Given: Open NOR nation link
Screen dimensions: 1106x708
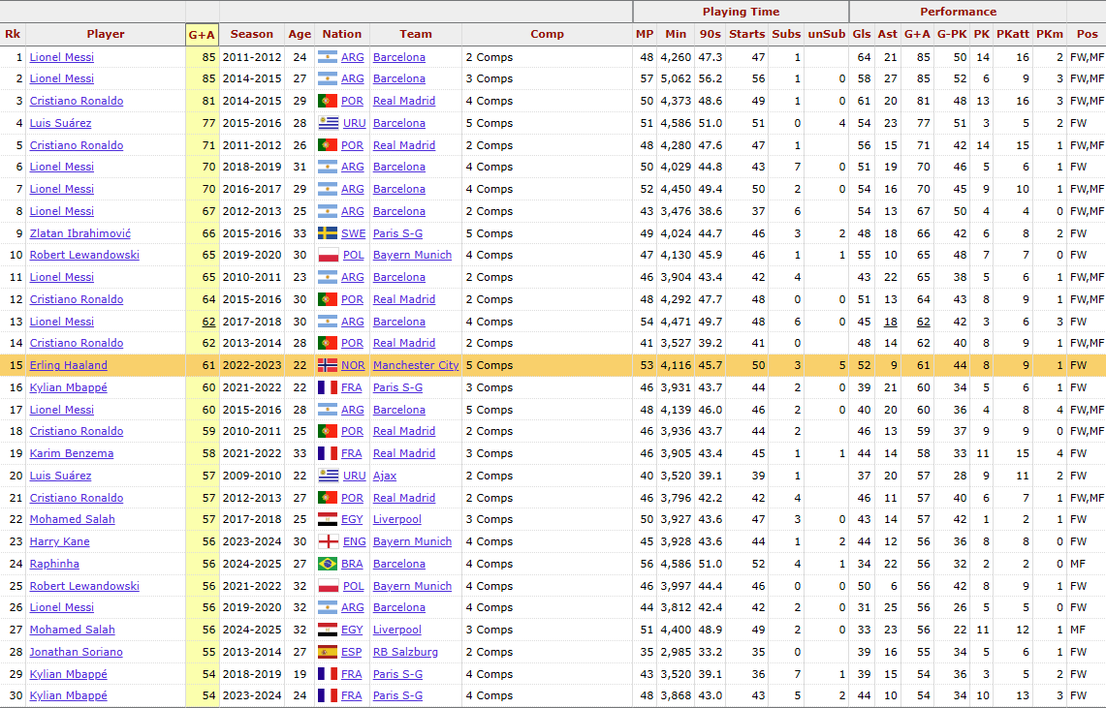Looking at the screenshot, I should (354, 365).
